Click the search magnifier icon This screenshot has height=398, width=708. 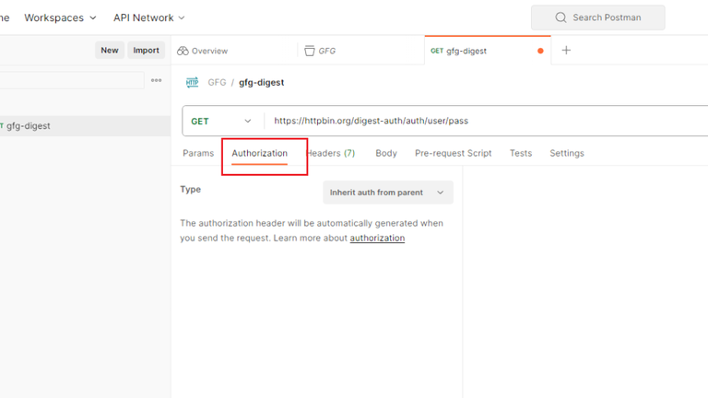[560, 18]
